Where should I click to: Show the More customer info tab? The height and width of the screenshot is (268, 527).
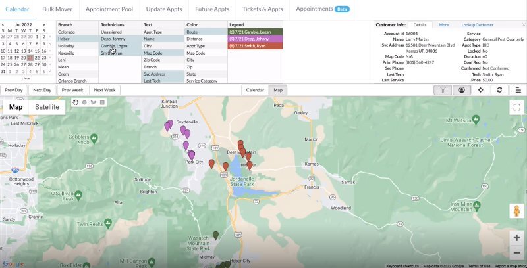443,25
